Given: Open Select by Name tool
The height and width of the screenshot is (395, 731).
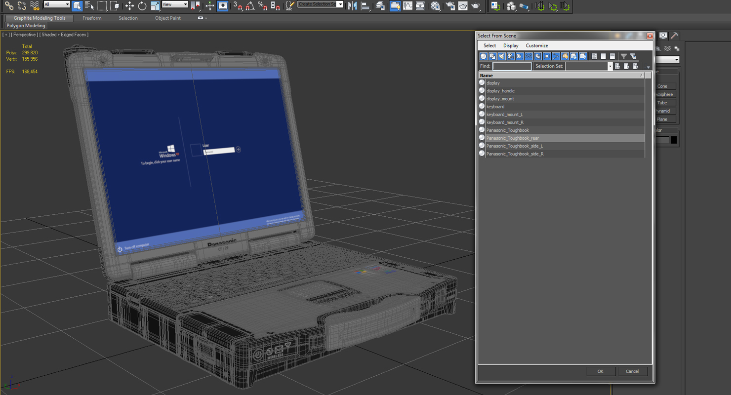Looking at the screenshot, I should [x=89, y=5].
